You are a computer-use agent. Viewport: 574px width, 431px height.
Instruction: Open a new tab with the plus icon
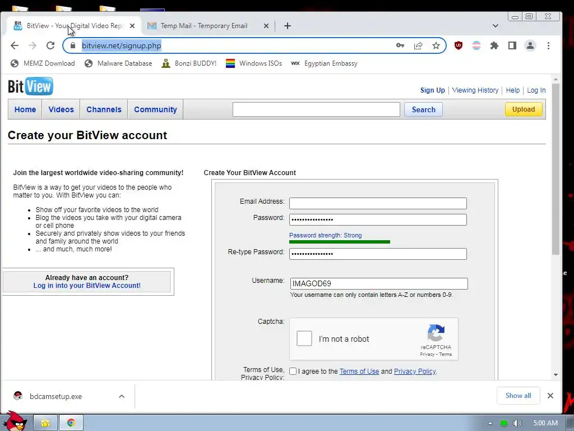click(288, 26)
